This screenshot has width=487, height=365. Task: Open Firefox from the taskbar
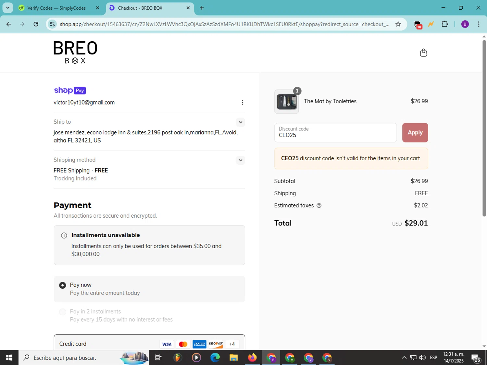click(x=252, y=358)
